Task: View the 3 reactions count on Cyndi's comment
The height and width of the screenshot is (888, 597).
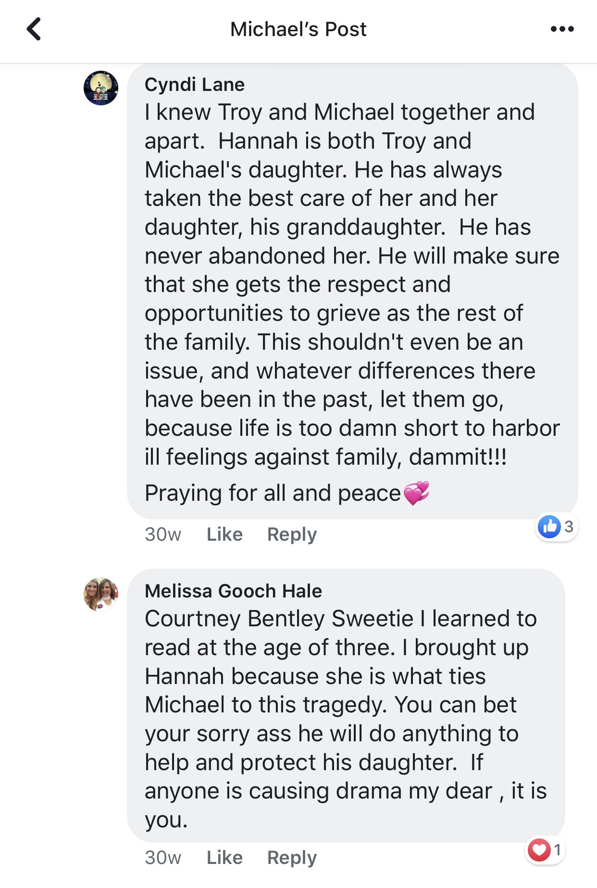Action: pos(569,527)
